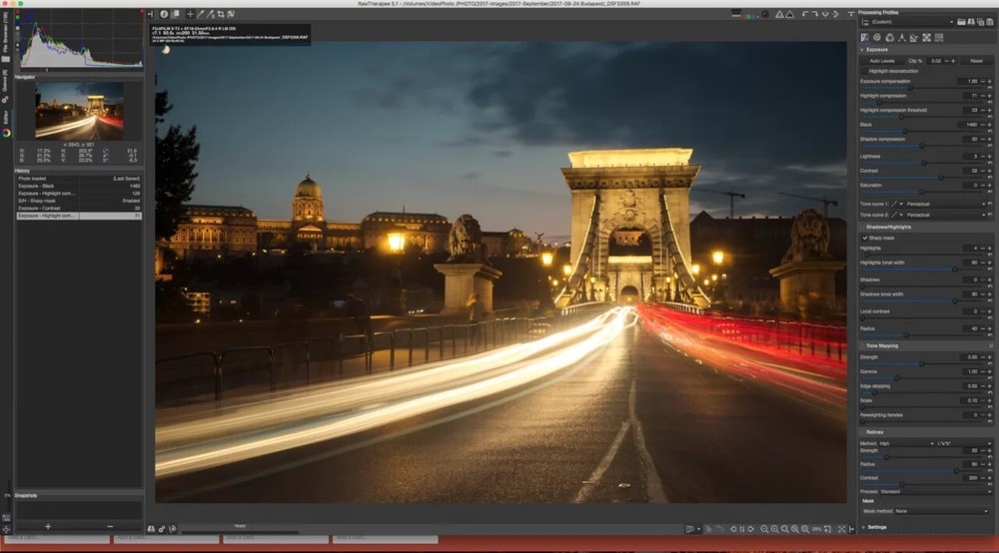Click the zoom out magnifier icon
The height and width of the screenshot is (553, 999).
point(764,529)
